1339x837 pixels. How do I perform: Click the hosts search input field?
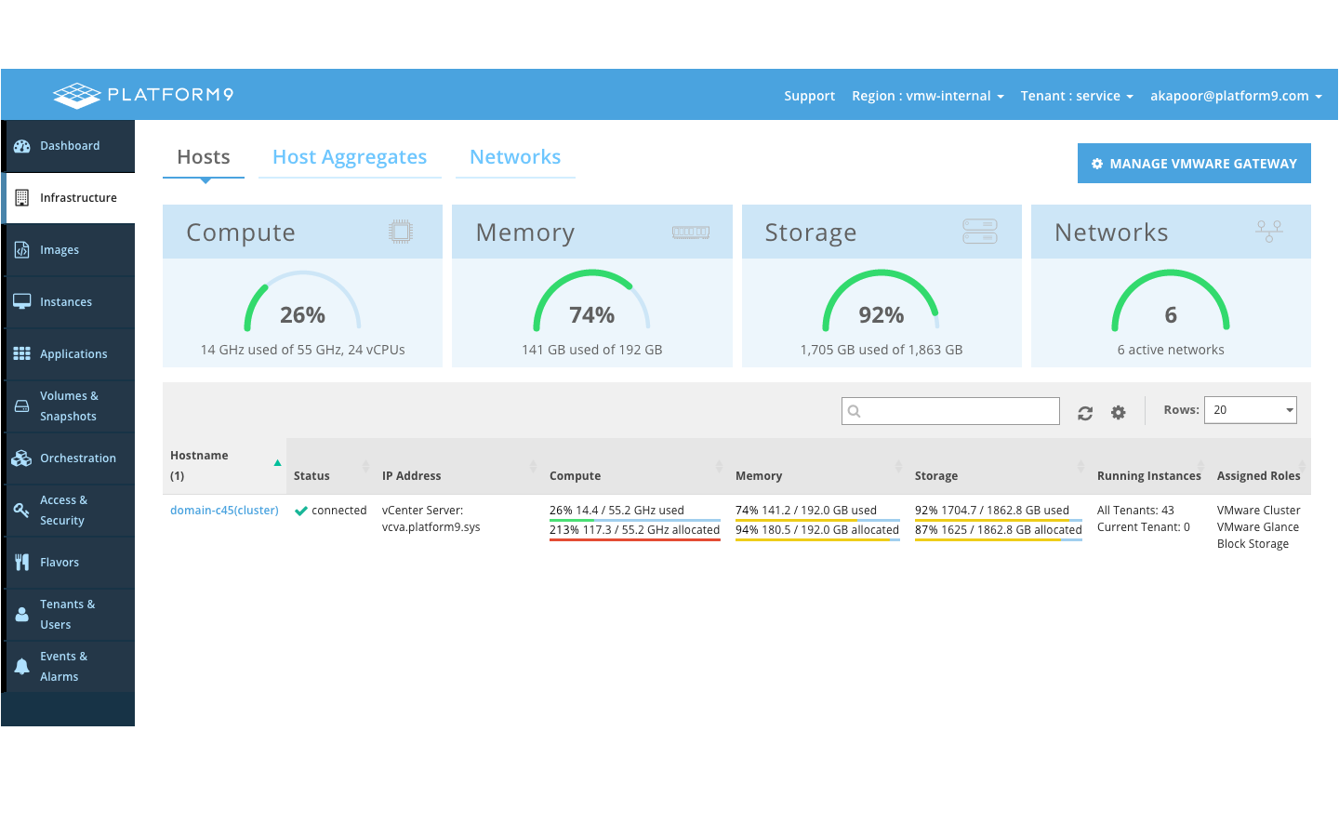(x=950, y=411)
